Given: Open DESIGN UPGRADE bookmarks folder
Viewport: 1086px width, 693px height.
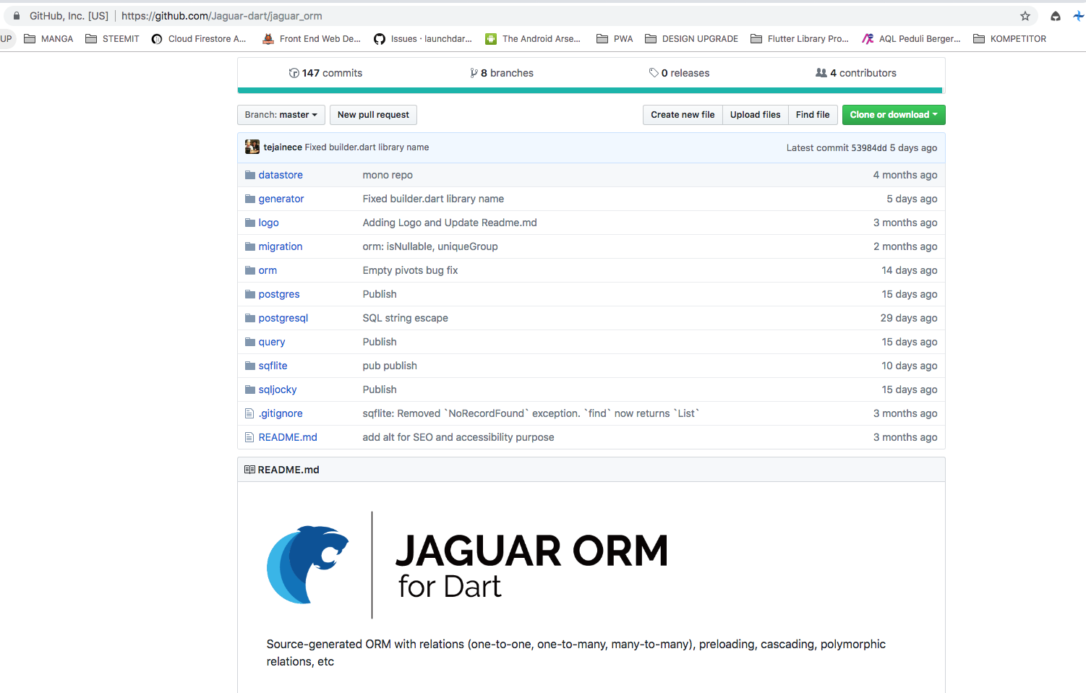Looking at the screenshot, I should [692, 39].
